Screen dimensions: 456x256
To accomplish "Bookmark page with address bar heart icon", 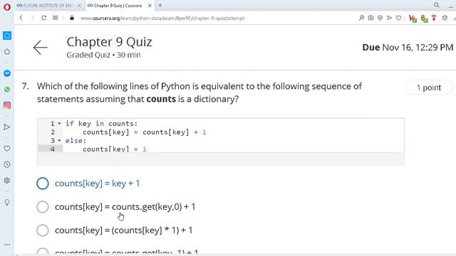I will (399, 18).
